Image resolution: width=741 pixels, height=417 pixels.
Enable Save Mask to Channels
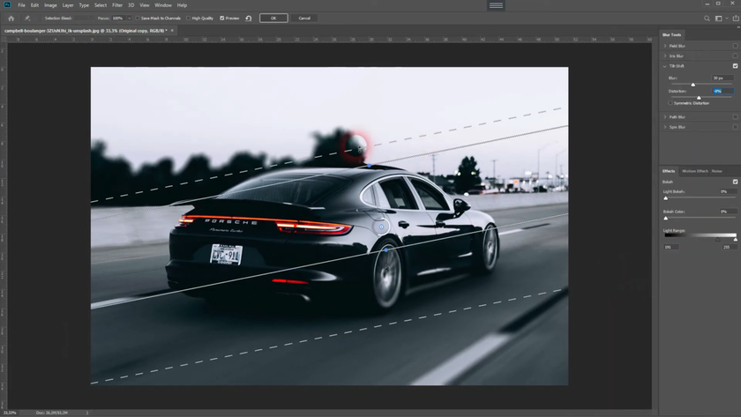tap(138, 19)
